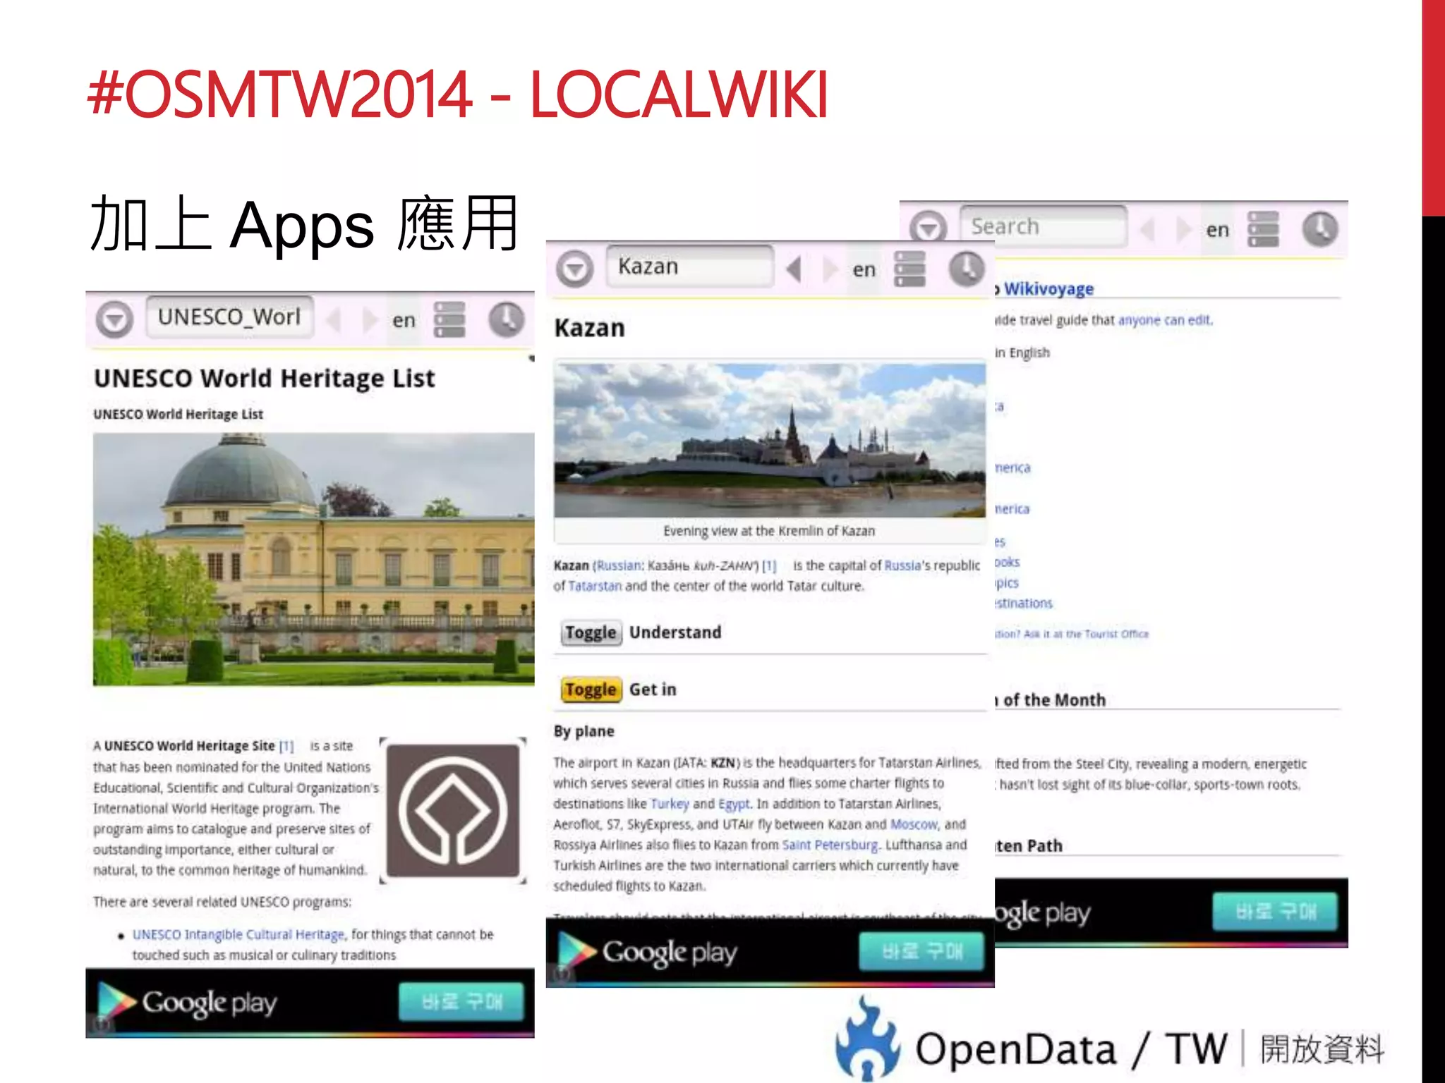Open history clock icon in Wikivoyage app
The height and width of the screenshot is (1083, 1445).
tap(1319, 228)
